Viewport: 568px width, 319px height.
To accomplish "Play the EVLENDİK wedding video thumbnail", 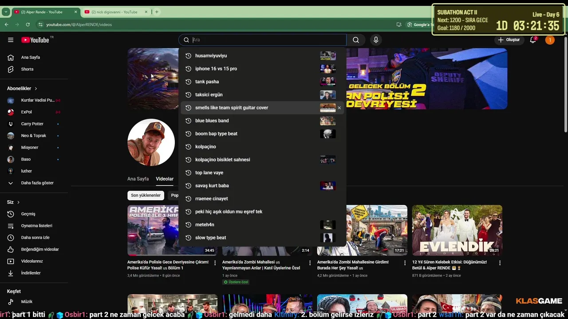I will (x=457, y=230).
